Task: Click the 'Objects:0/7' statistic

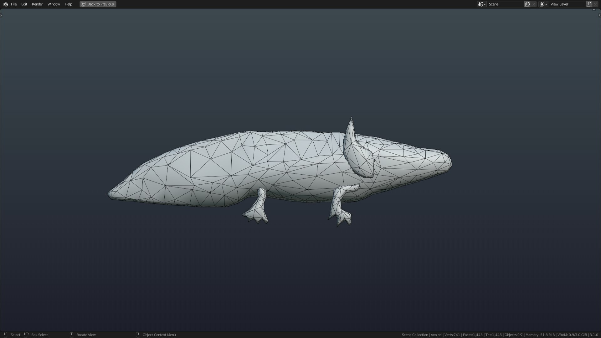Action: 513,335
